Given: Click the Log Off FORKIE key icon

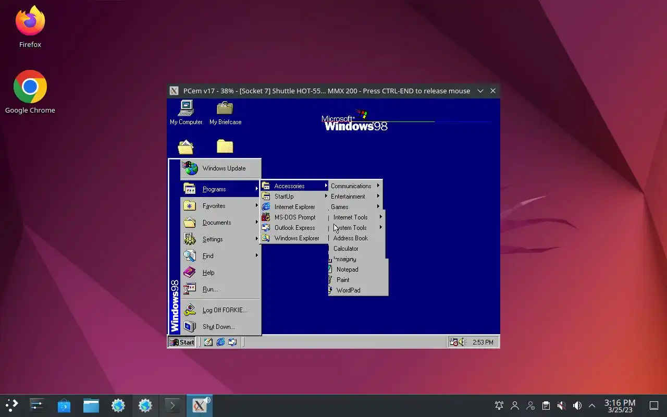Looking at the screenshot, I should pos(190,310).
